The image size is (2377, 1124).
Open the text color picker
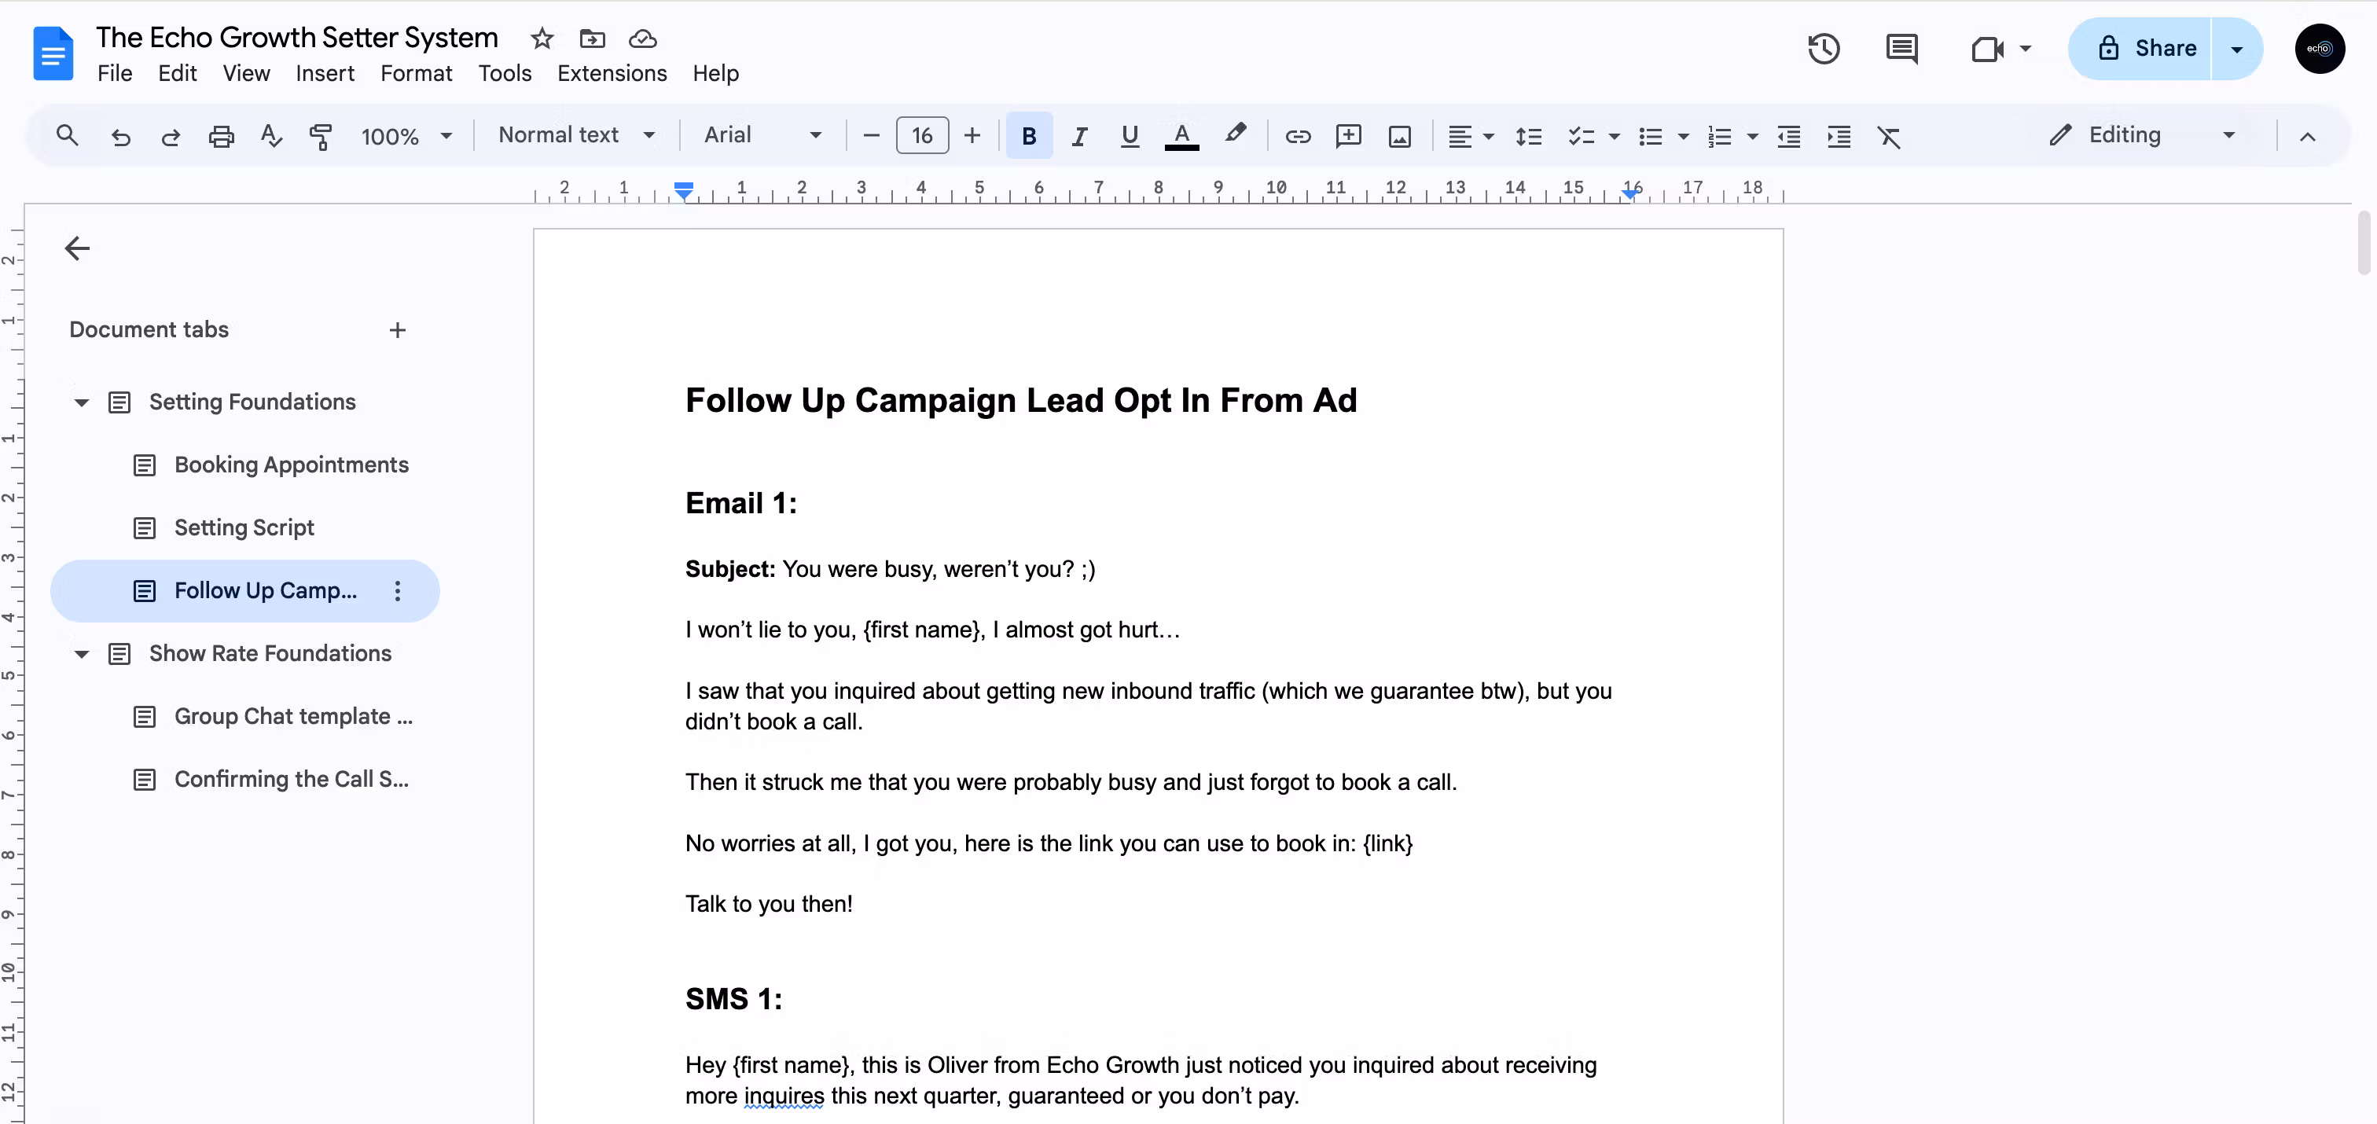[x=1181, y=136]
